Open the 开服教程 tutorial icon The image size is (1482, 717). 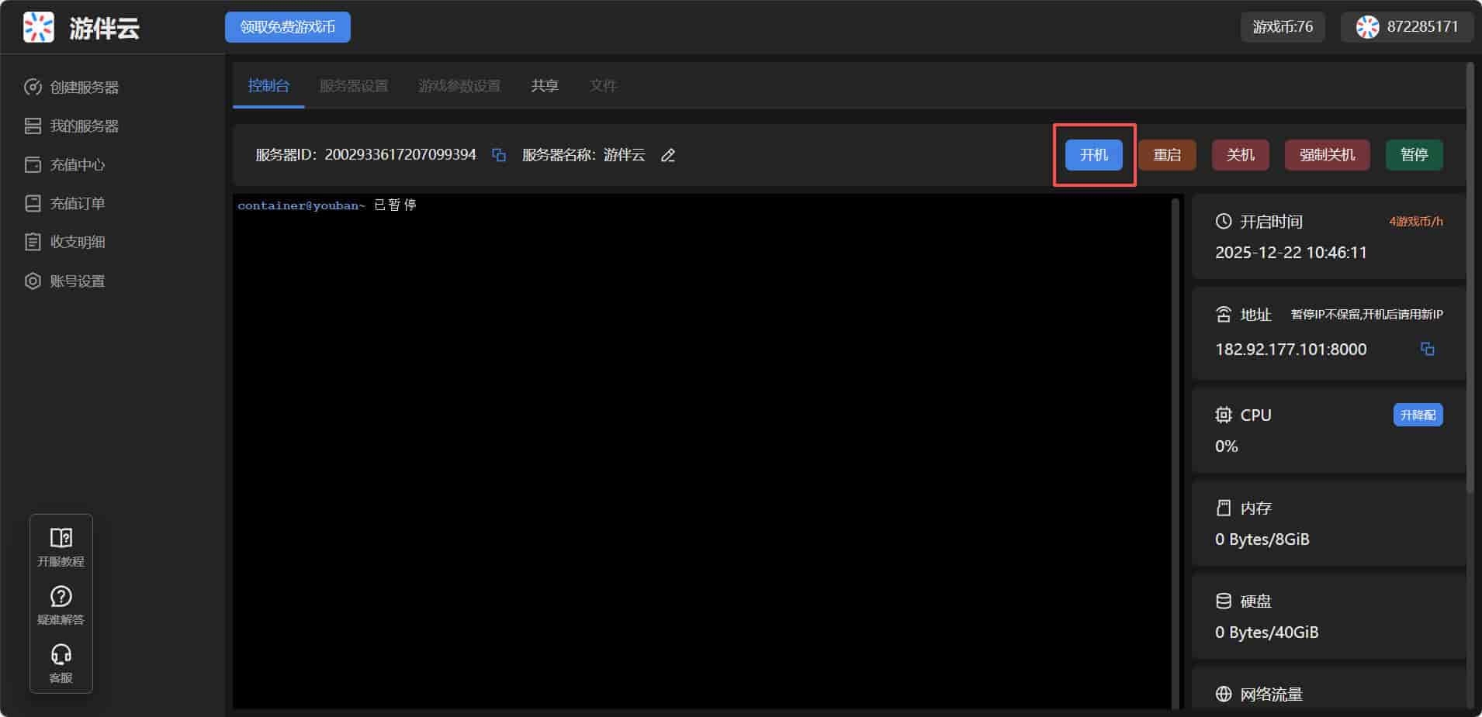click(x=61, y=546)
